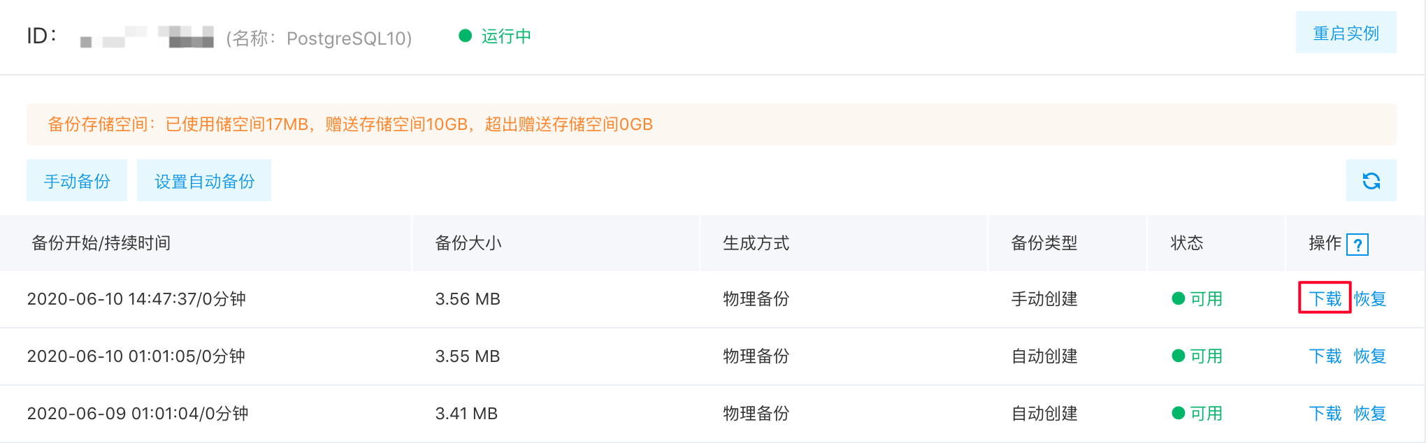Click the 备份类型 column header

[1044, 243]
